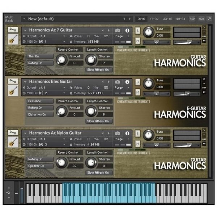Click Tune knob of Harmonics Ac 7 Guitar
217x217 pixels.
tap(148, 32)
